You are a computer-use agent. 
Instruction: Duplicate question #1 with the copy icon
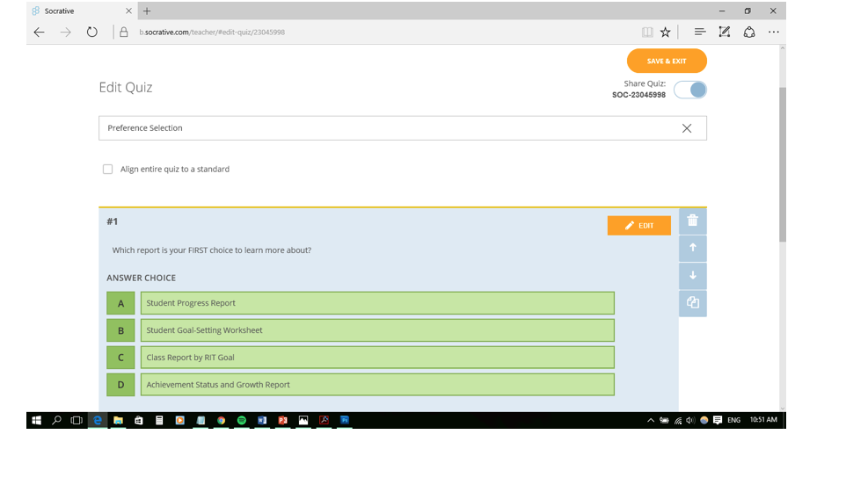click(692, 302)
